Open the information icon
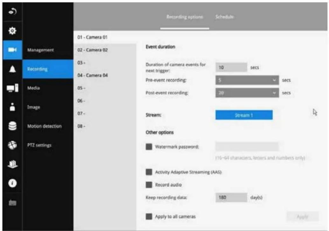 (x=12, y=183)
